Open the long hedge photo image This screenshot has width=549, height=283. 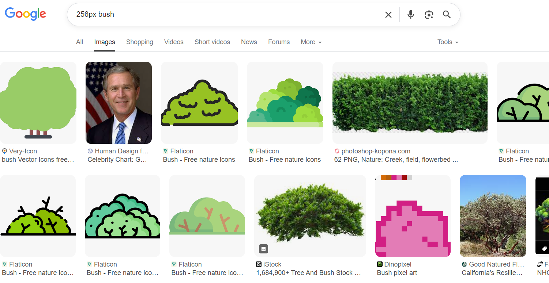pos(410,103)
